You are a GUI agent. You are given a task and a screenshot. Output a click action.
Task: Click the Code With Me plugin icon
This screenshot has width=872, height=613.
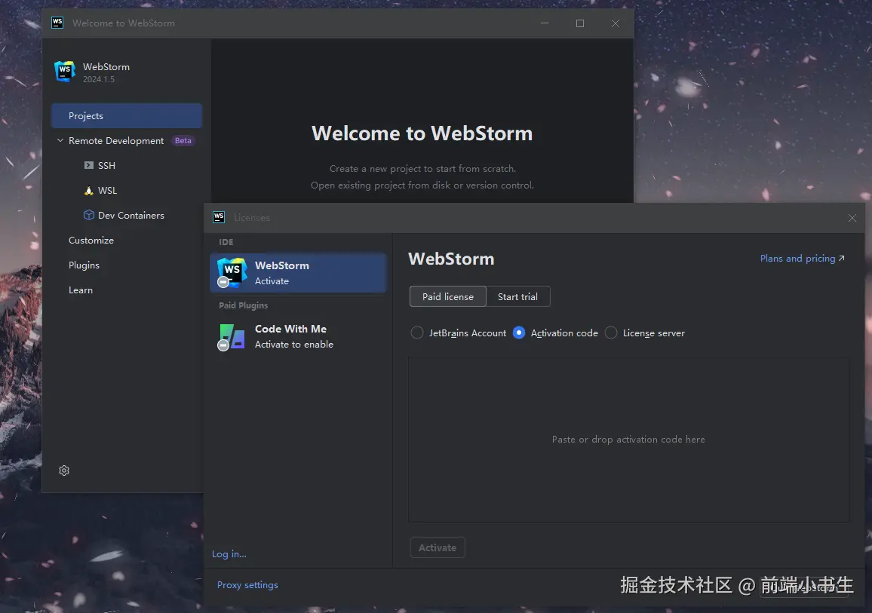232,337
